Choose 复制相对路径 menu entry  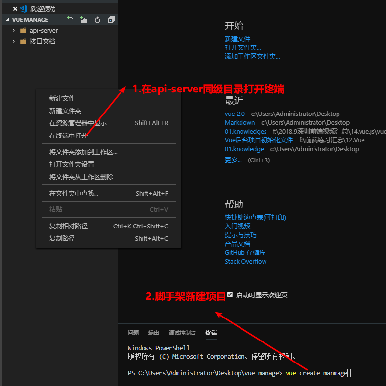[x=109, y=226]
